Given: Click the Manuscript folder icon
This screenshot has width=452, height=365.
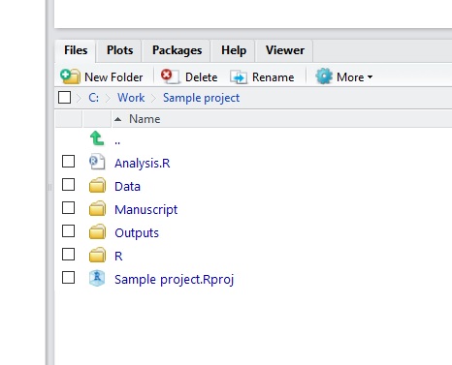Looking at the screenshot, I should point(97,208).
